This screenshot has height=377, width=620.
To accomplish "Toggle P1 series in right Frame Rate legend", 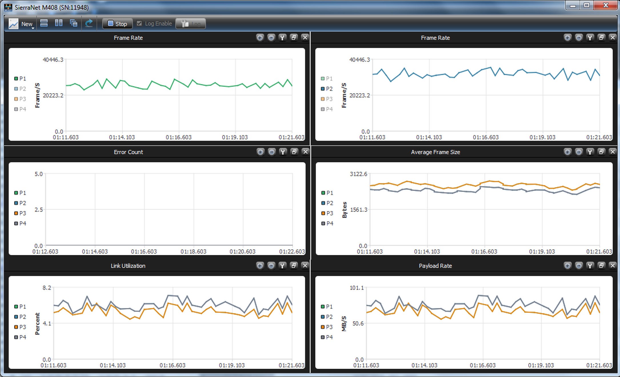I will [x=327, y=78].
